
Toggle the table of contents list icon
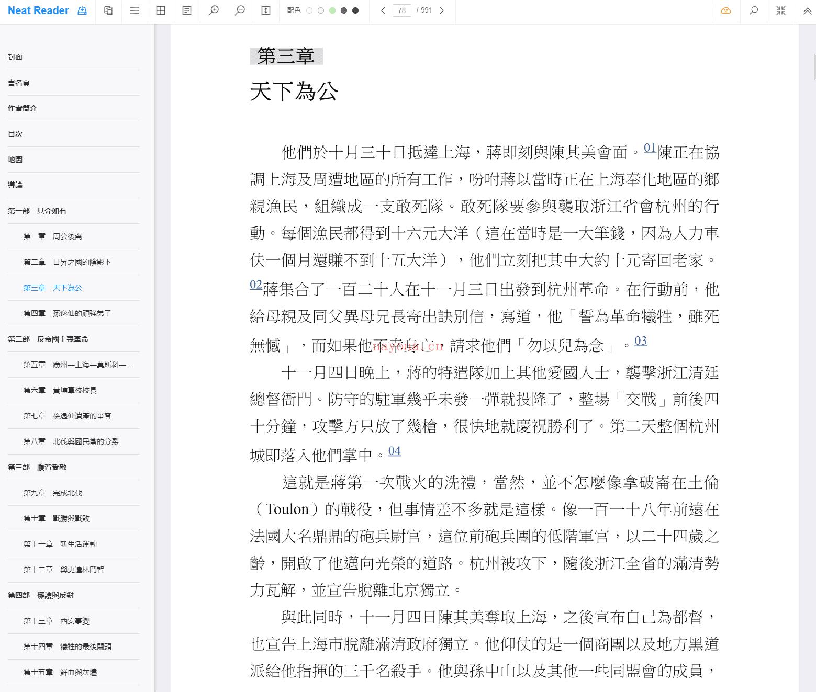pos(135,10)
